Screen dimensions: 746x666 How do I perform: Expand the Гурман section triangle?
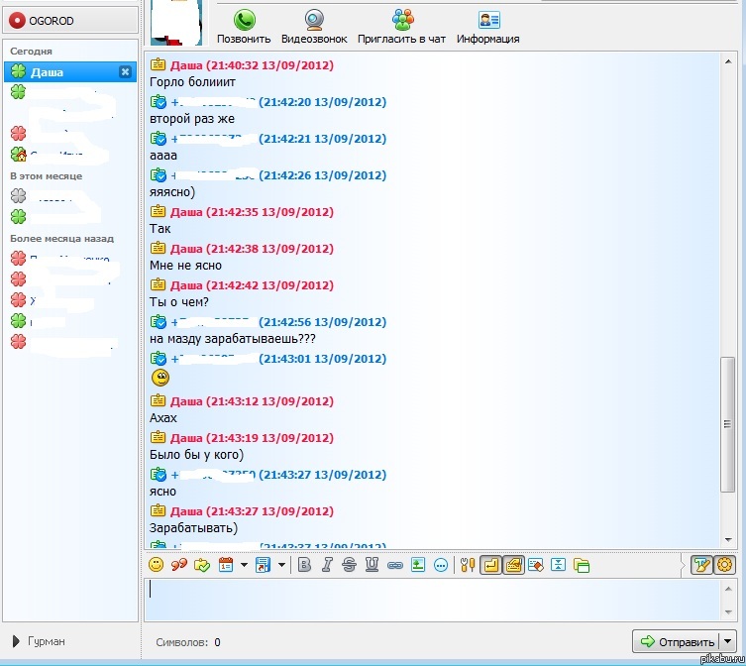16,641
